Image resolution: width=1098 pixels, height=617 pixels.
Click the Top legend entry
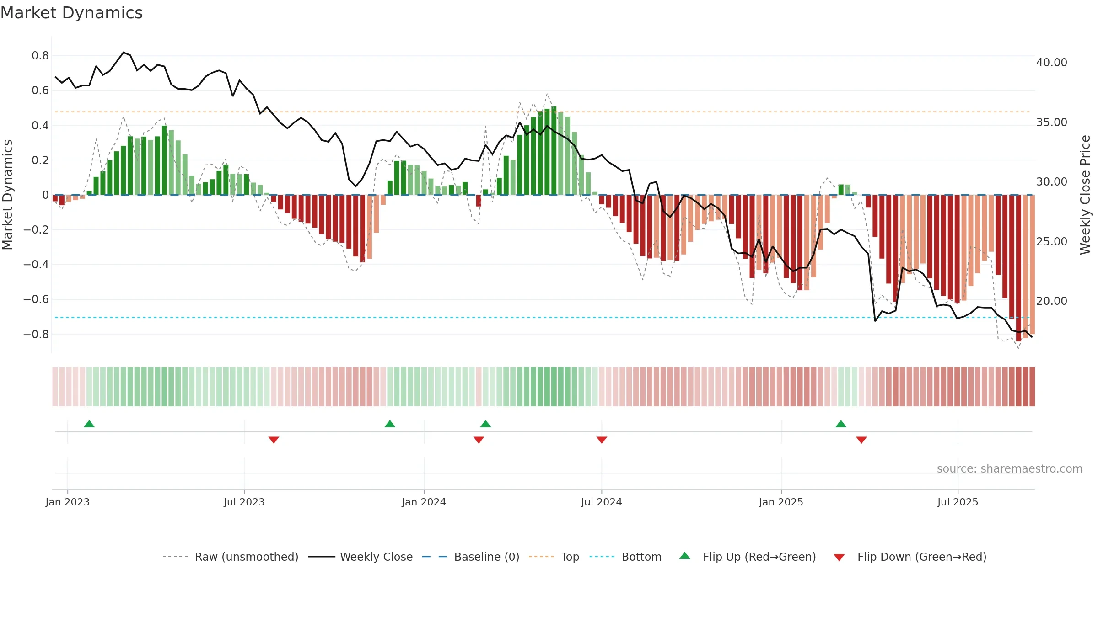coord(554,557)
